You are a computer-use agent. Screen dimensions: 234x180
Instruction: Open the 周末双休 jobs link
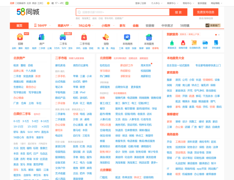click(146, 66)
